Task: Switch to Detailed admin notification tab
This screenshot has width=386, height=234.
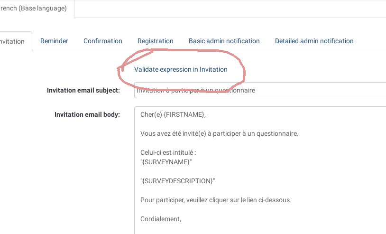Action: [314, 41]
